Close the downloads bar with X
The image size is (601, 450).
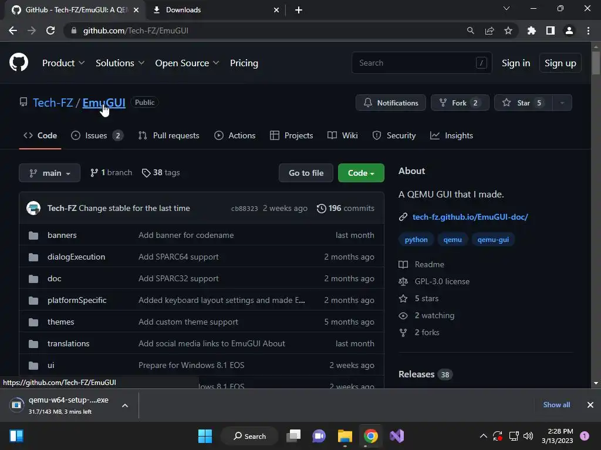pos(590,405)
